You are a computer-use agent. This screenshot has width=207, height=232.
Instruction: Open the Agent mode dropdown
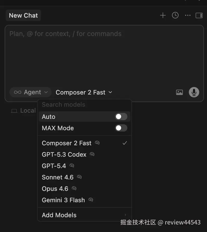31,92
